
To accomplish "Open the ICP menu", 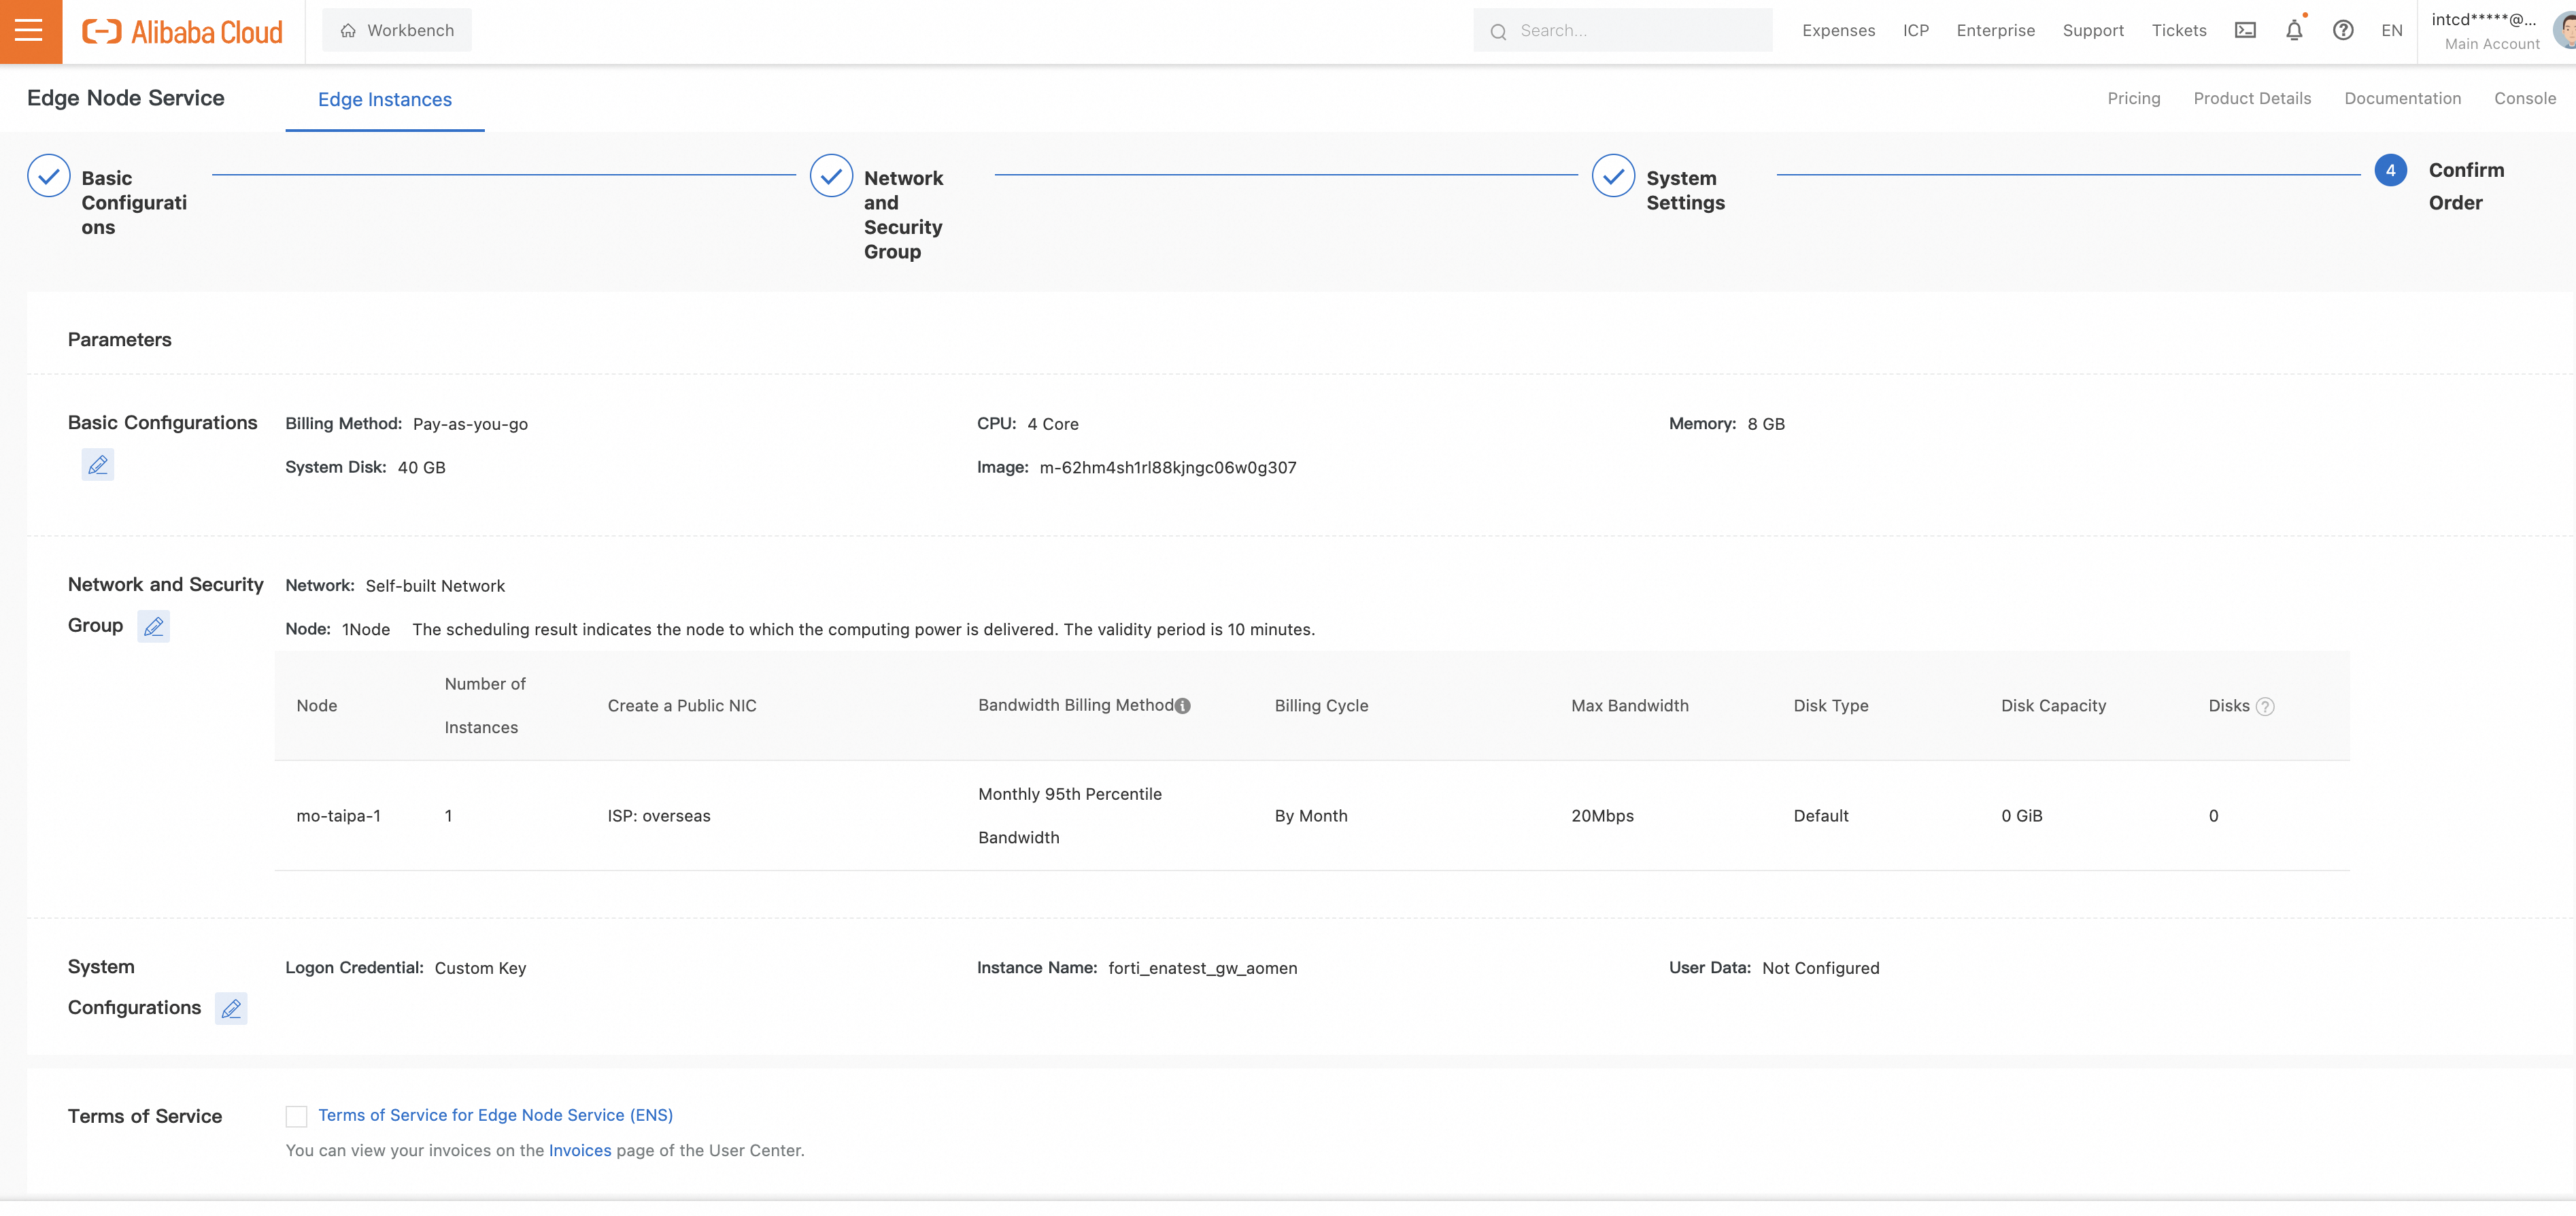I will coord(1915,31).
